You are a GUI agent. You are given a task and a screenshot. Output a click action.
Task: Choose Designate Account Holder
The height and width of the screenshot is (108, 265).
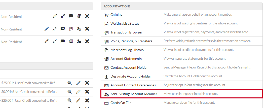tap(131, 76)
